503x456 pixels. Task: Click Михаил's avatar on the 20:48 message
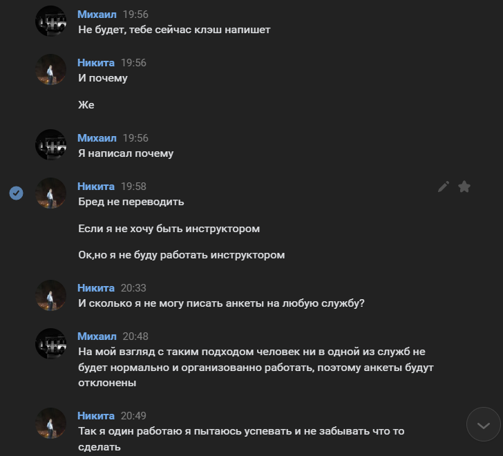[50, 343]
